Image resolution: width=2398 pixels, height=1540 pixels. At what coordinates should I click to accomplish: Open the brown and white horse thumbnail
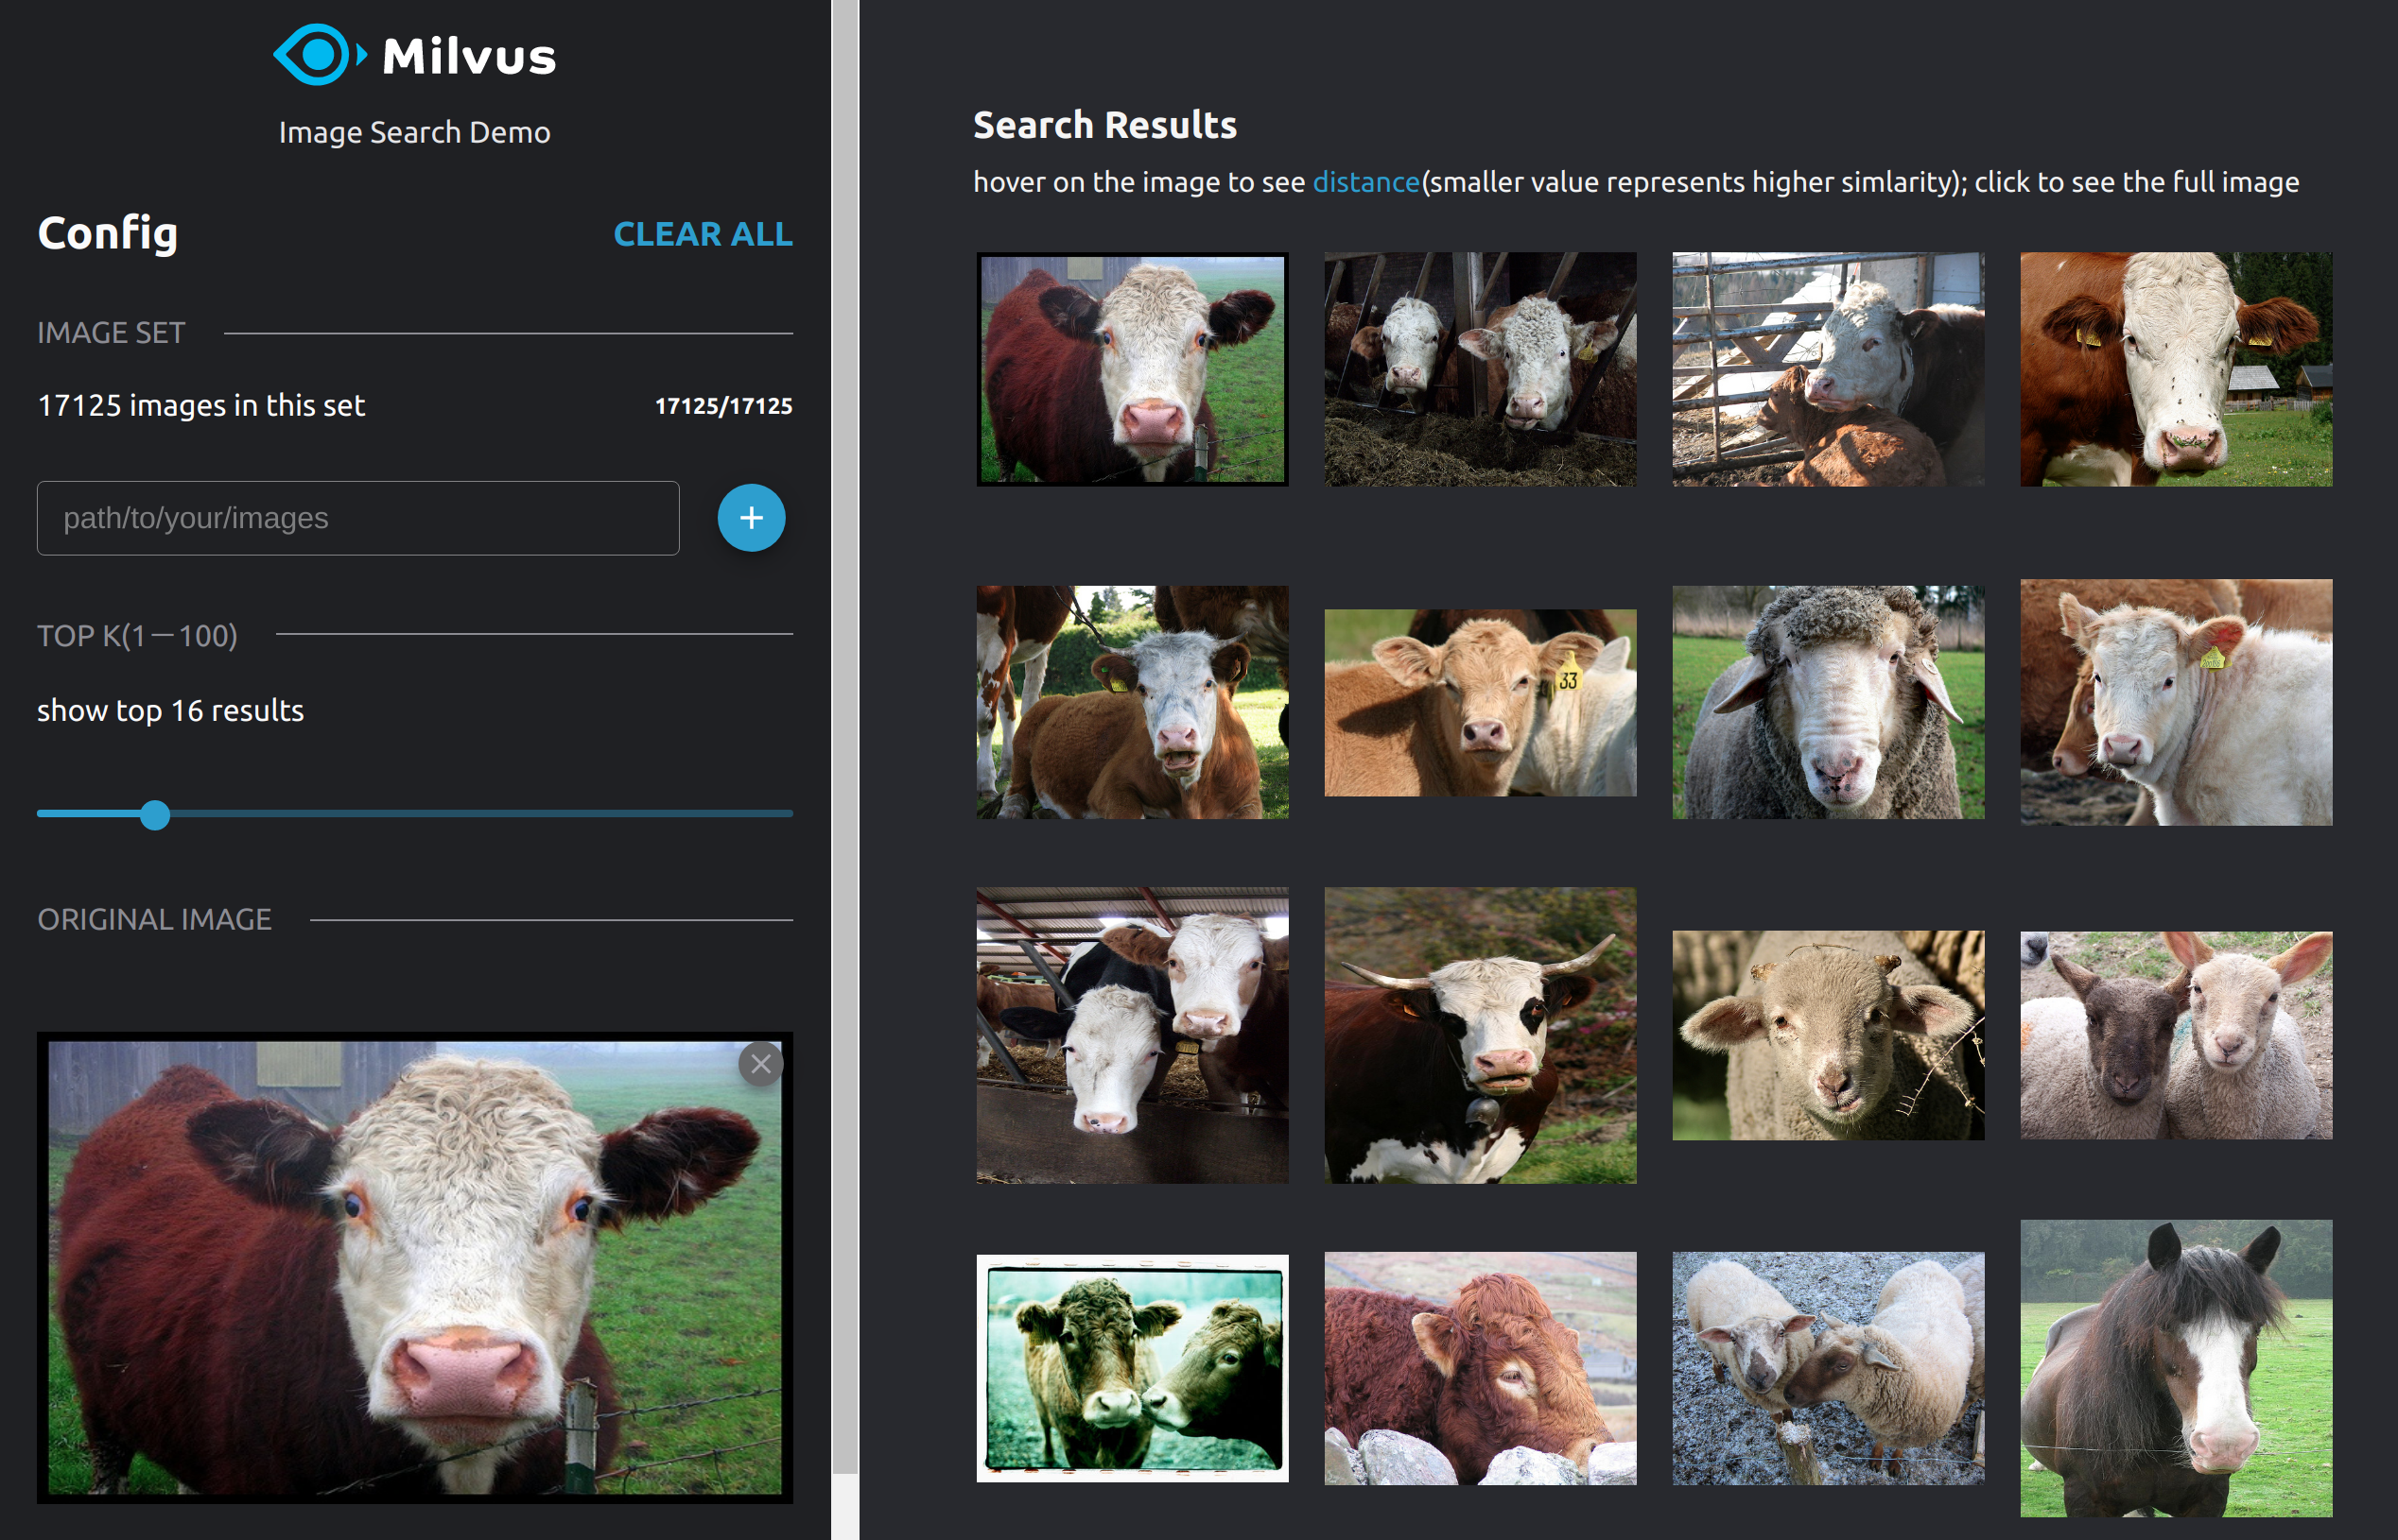2175,1368
